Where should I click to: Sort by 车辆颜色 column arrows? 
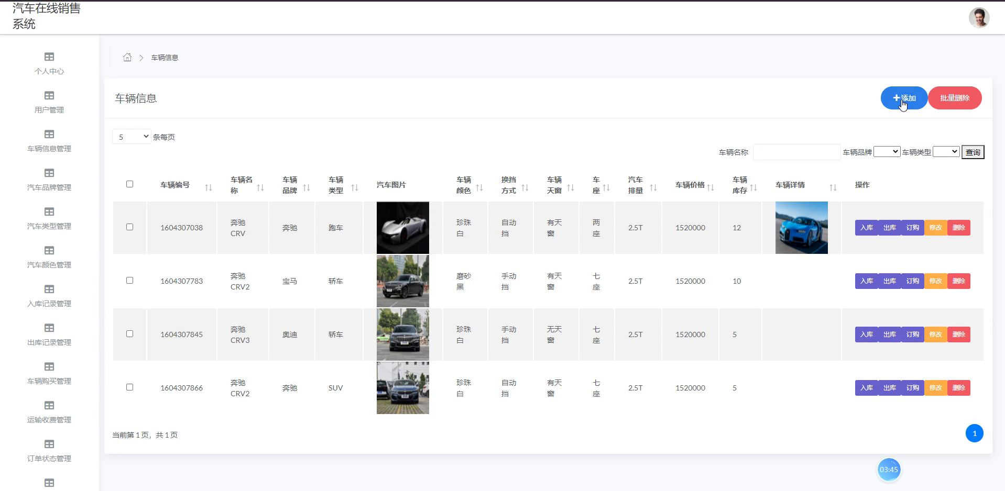479,187
